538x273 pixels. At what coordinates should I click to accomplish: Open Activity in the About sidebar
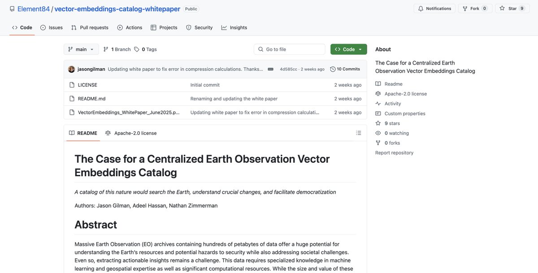click(x=393, y=104)
